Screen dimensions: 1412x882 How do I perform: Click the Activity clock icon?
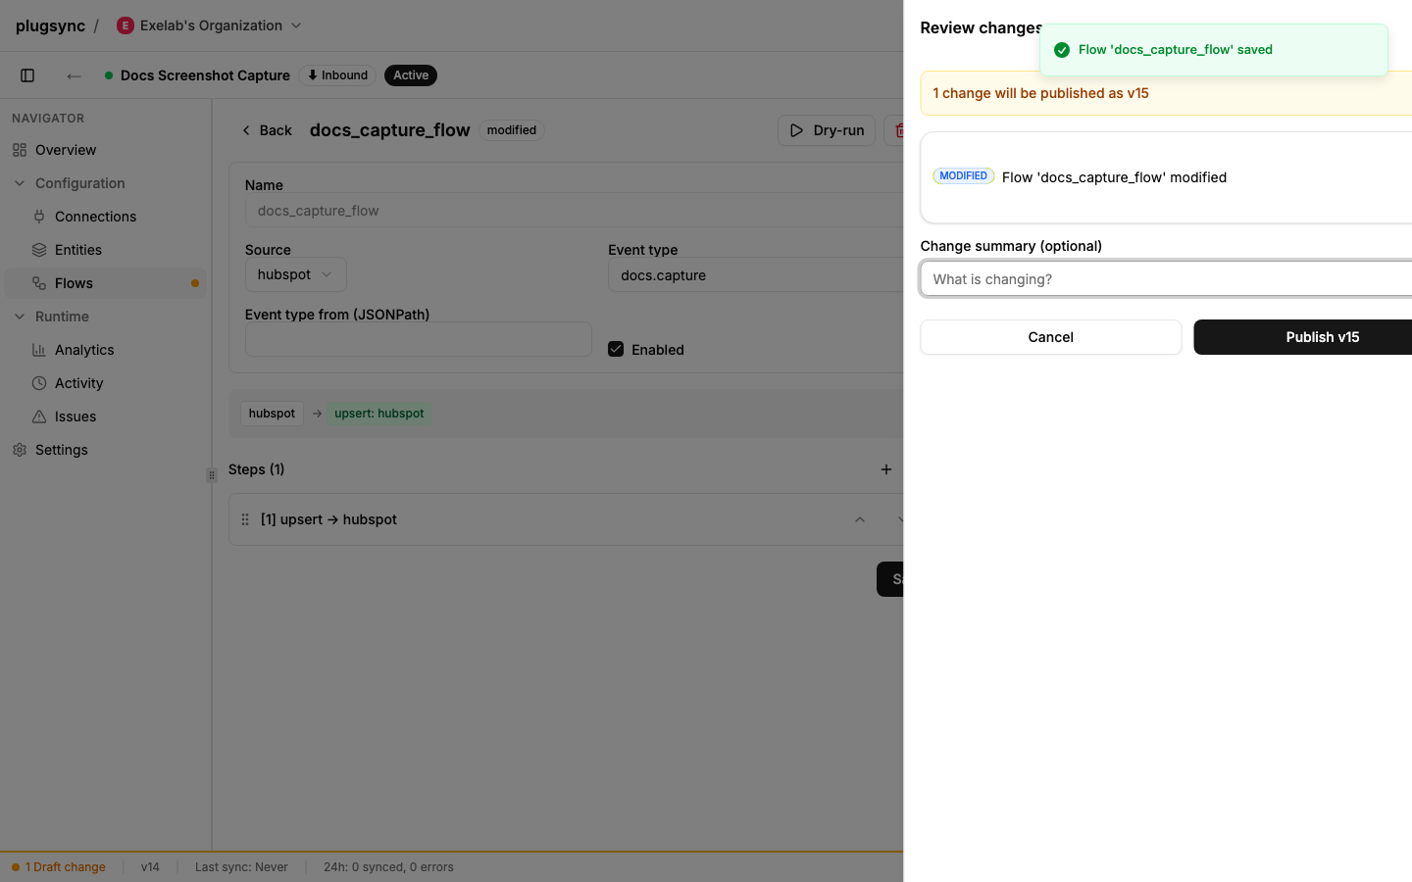[x=39, y=383]
